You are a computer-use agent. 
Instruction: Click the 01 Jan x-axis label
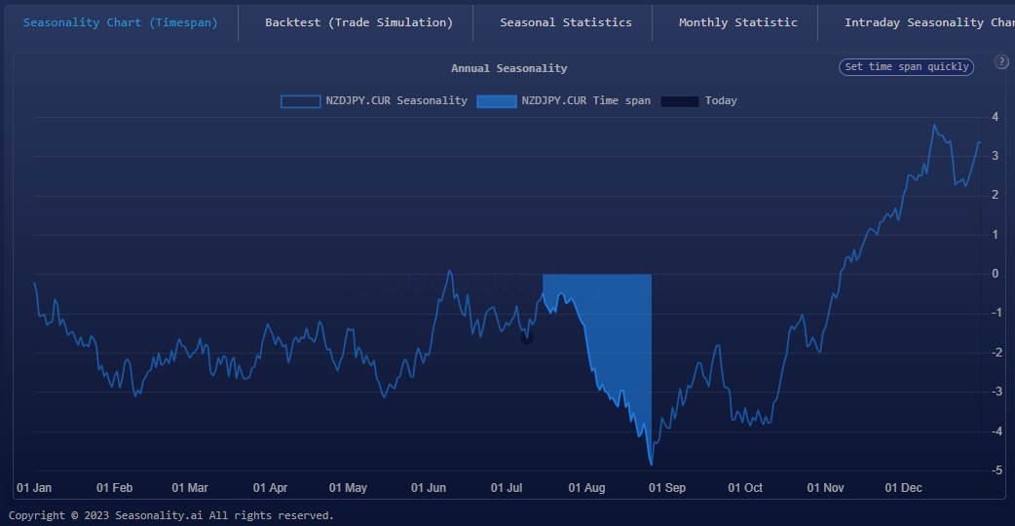tap(34, 488)
